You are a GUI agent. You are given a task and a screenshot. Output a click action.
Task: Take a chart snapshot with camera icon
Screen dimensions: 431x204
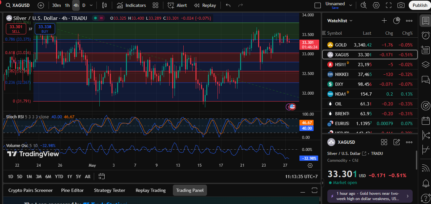pyautogui.click(x=401, y=5)
